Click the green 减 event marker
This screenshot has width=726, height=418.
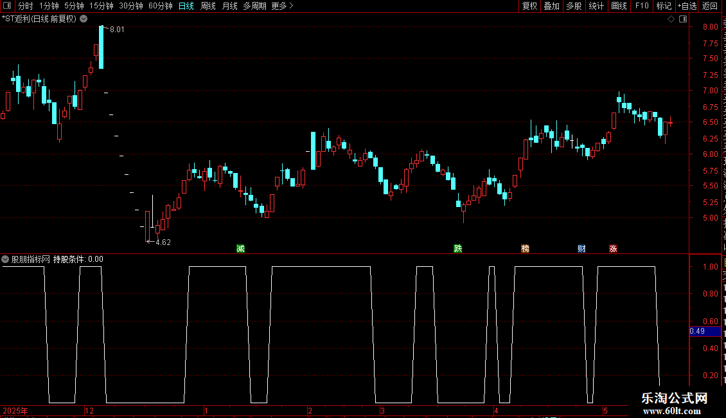coord(241,248)
